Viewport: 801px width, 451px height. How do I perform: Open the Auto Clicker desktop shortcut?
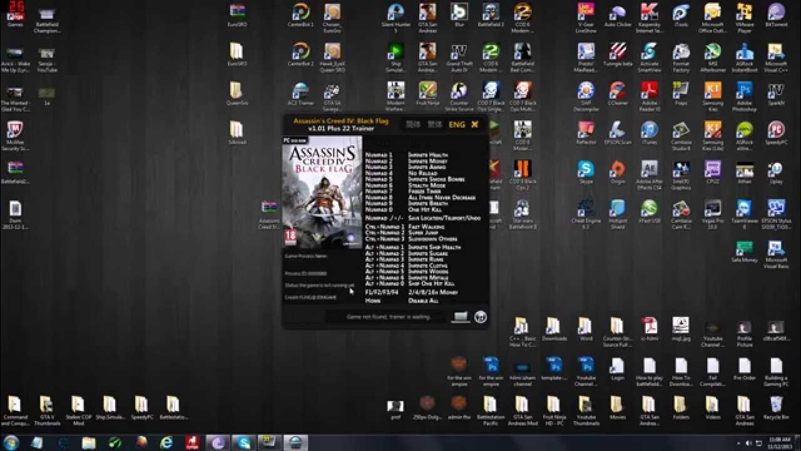click(x=617, y=16)
